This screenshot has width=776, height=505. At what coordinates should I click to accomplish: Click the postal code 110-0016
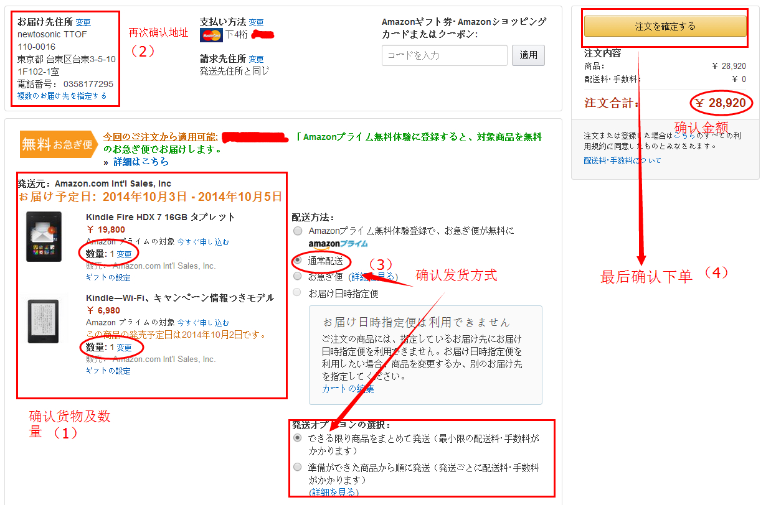click(36, 47)
